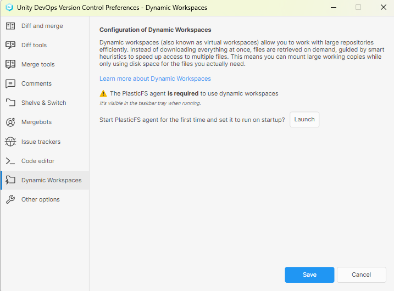Click the Code editor prompt icon
This screenshot has width=394, height=291.
10,161
